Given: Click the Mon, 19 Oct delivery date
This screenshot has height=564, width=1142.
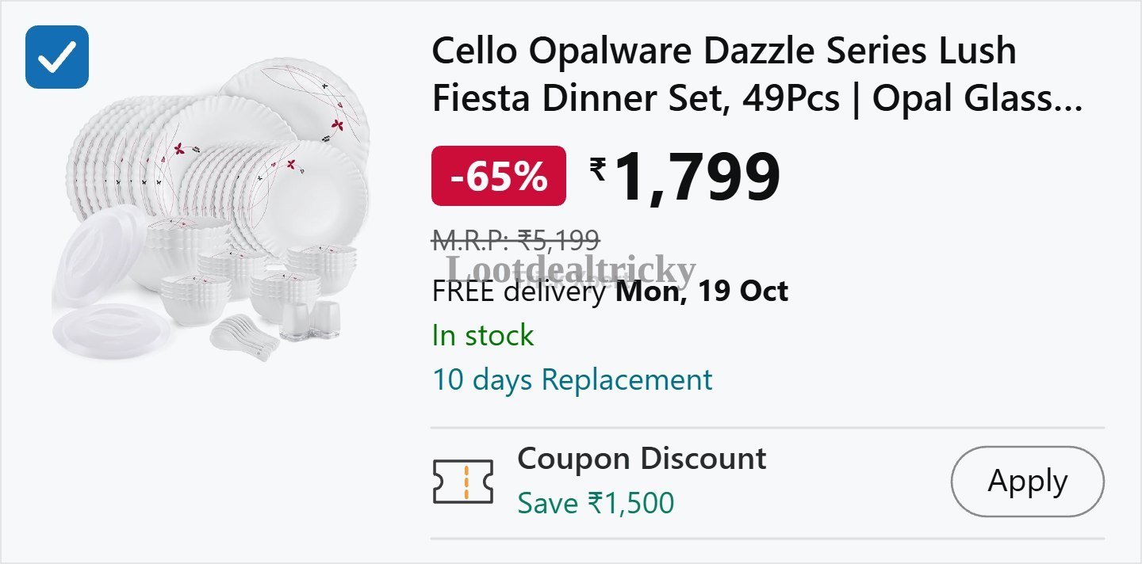Looking at the screenshot, I should click(702, 292).
